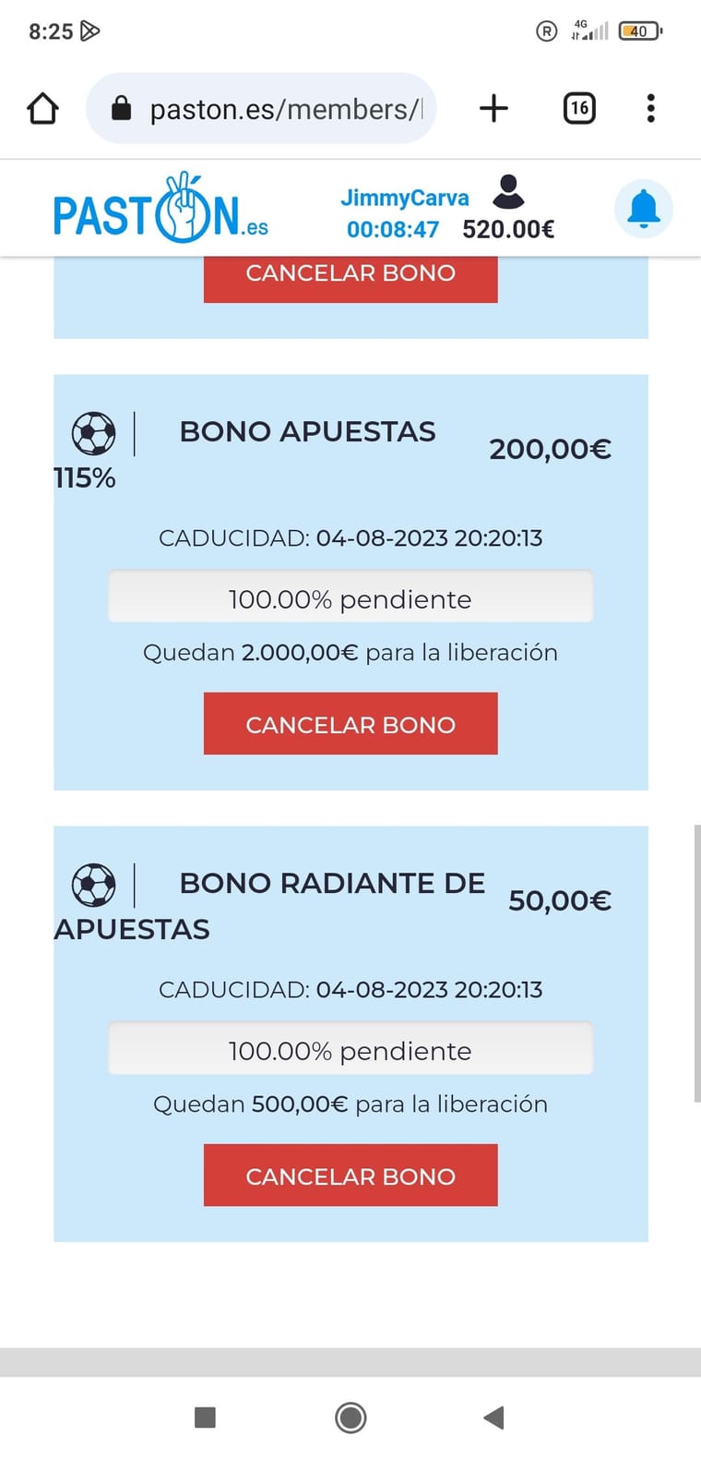This screenshot has height=1460, width=701.
Task: Tap the topmost Cancelar Bono button
Action: [x=350, y=277]
